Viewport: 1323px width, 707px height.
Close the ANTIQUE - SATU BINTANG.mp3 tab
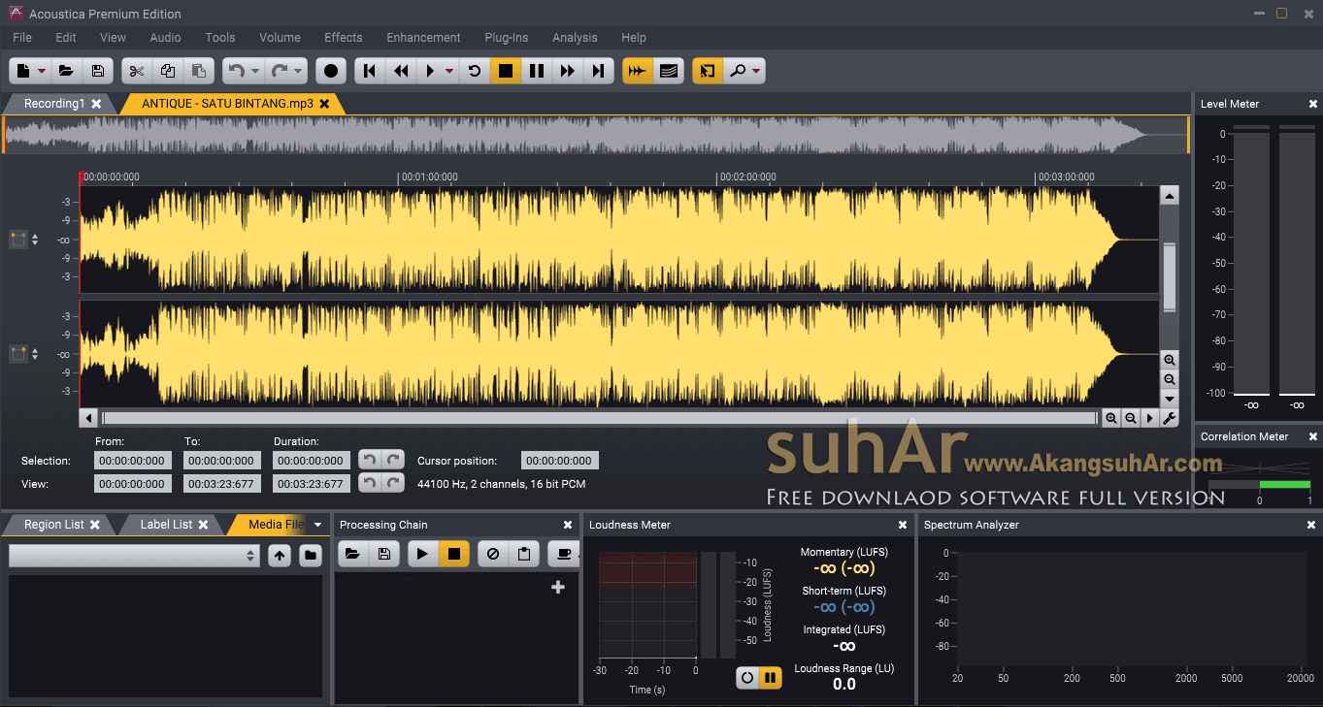coord(324,103)
